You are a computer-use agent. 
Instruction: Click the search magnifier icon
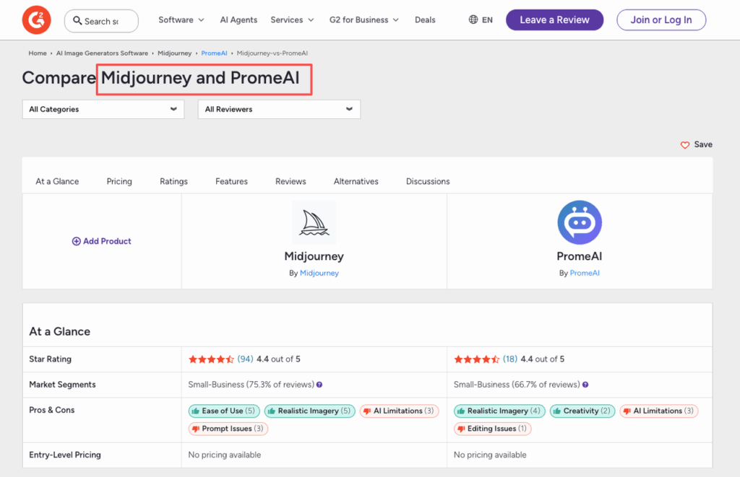pyautogui.click(x=77, y=21)
